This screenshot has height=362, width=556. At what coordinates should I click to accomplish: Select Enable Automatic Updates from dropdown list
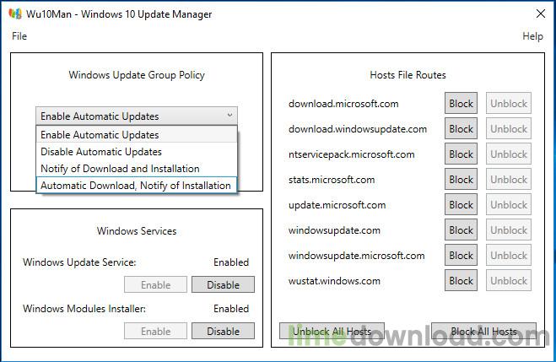click(137, 135)
